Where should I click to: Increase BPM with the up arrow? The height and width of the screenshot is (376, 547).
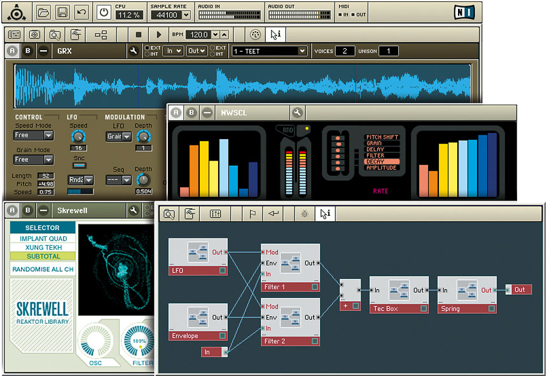[225, 34]
